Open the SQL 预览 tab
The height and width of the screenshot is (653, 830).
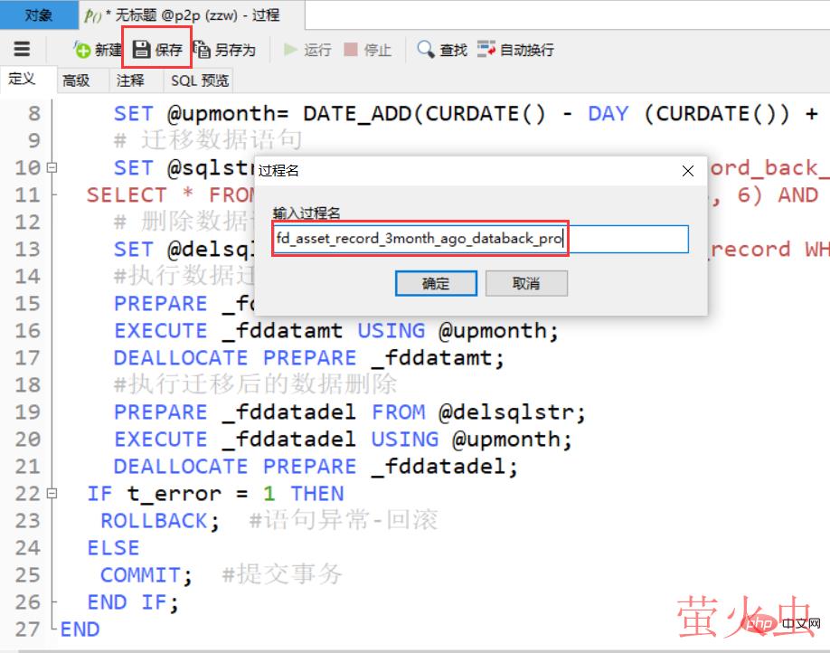coord(200,80)
